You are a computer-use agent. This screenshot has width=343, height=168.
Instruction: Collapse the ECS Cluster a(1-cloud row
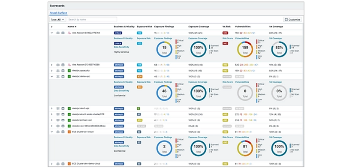point(52,132)
